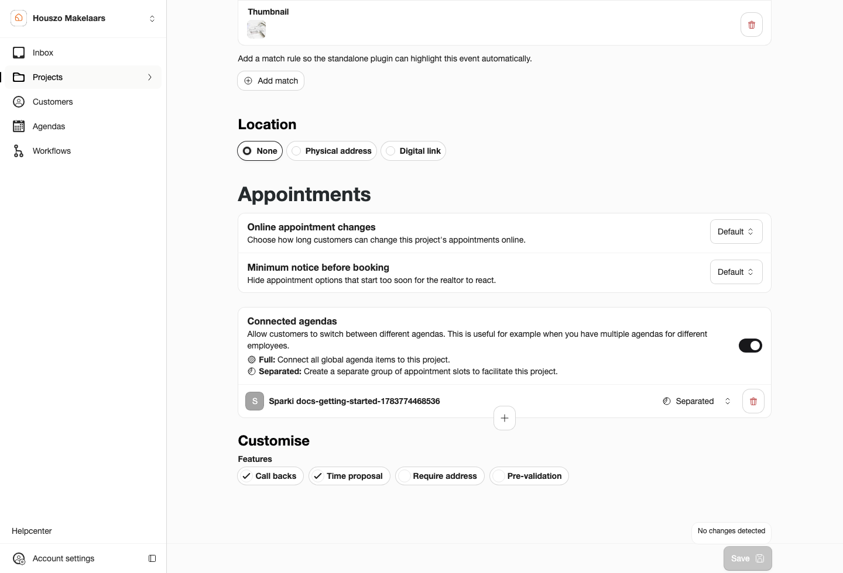Click the Houszo Makelaars logo icon
843x573 pixels.
(x=19, y=18)
